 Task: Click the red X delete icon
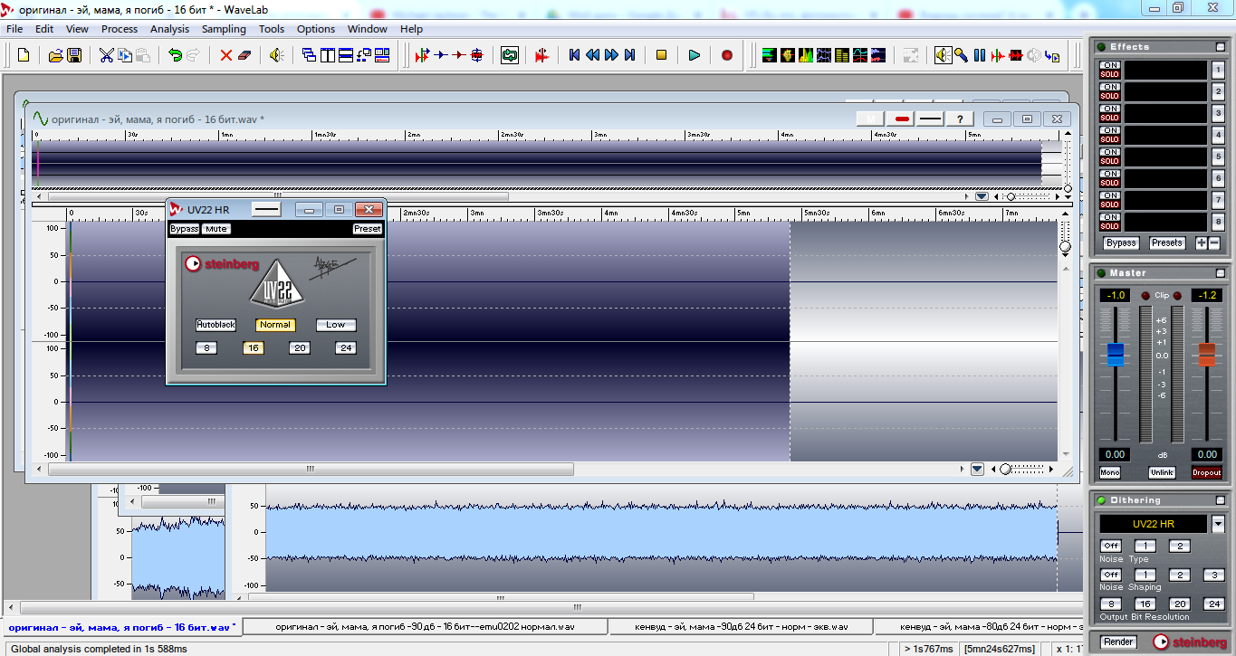(226, 55)
